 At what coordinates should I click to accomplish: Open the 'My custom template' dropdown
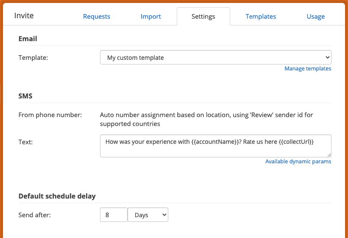pyautogui.click(x=215, y=57)
